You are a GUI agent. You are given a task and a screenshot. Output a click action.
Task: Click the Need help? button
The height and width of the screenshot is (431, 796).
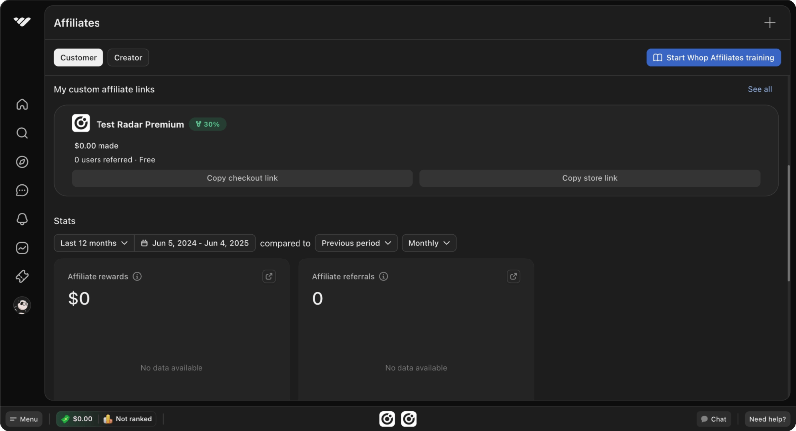click(767, 419)
